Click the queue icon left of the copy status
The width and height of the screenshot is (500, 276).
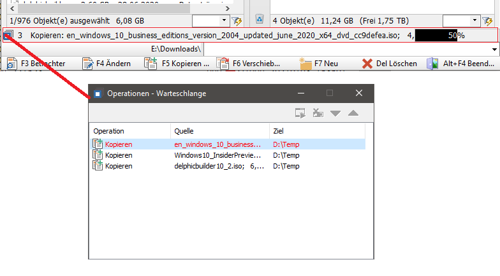coord(6,36)
